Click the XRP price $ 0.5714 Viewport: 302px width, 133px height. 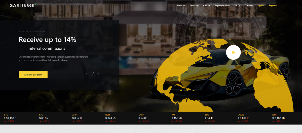77,118
